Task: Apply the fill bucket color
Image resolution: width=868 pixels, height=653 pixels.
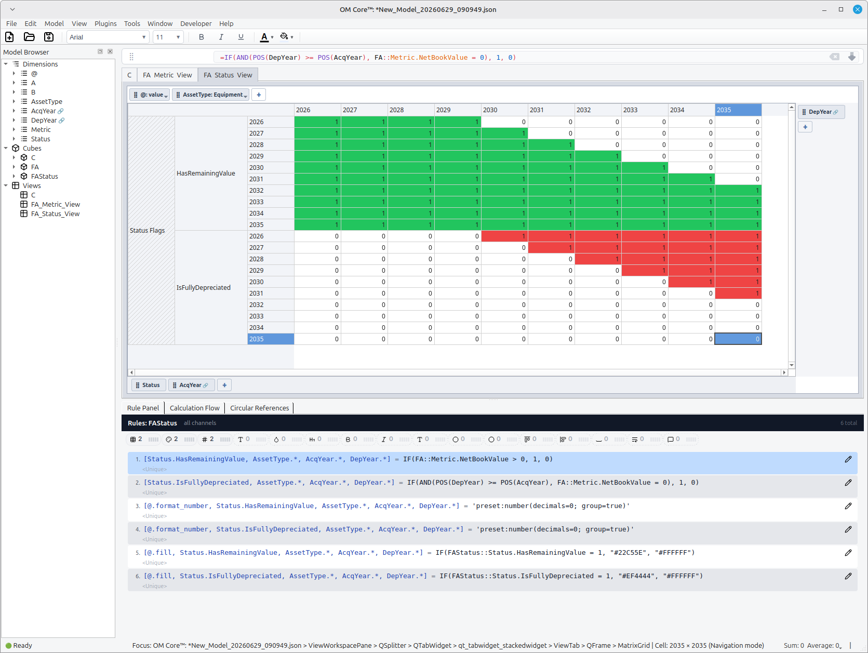Action: 284,36
